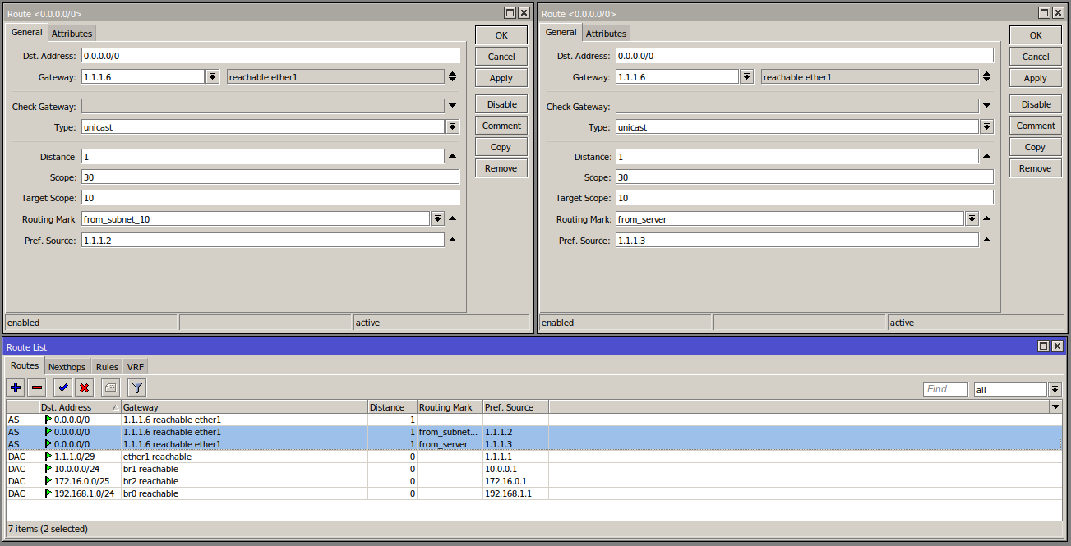Image resolution: width=1071 pixels, height=546 pixels.
Task: Expand Check Gateway in left Route window
Action: click(452, 106)
